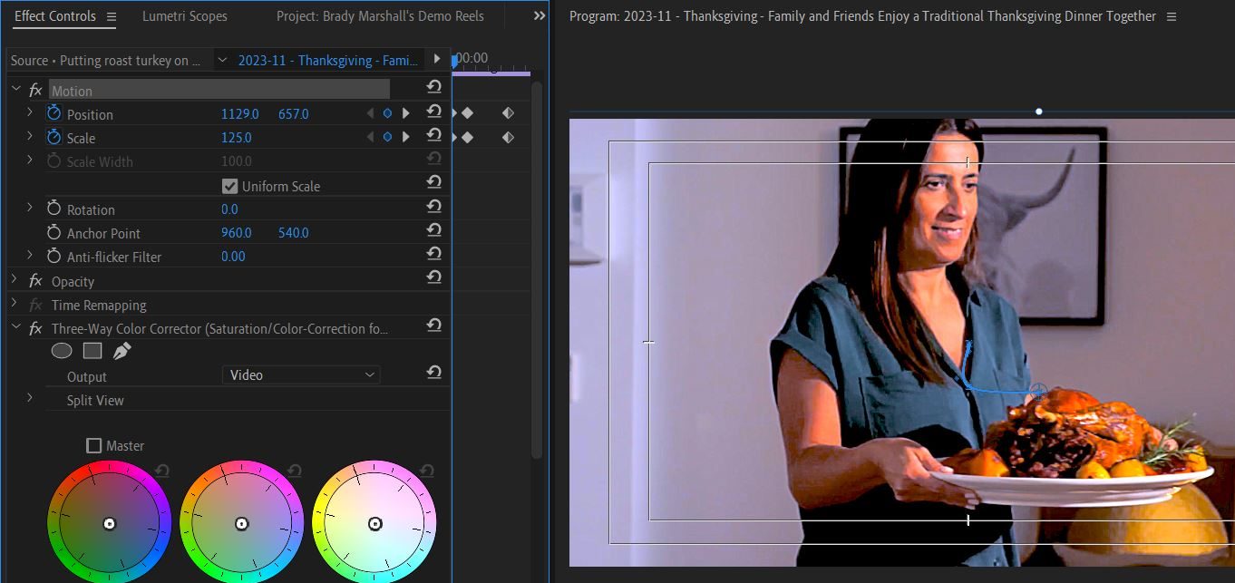Image resolution: width=1235 pixels, height=583 pixels.
Task: Reset the Motion effect
Action: coord(434,87)
